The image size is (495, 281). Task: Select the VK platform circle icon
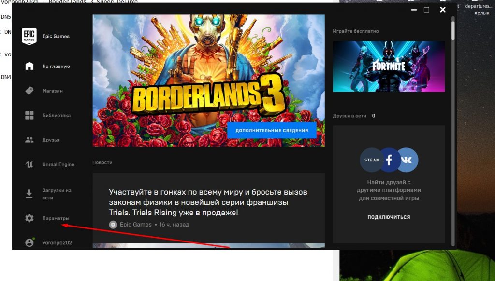point(407,160)
